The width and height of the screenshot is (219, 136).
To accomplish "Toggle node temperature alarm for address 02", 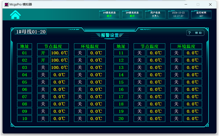I will [43, 60].
